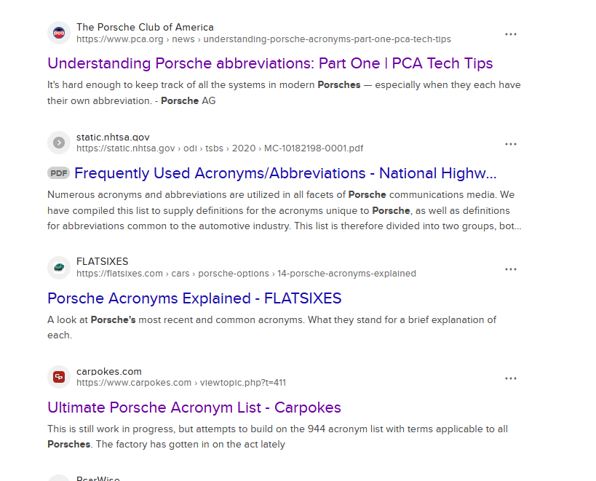Open Frequently Used Acronyms/Abbreviations PDF link

click(285, 173)
